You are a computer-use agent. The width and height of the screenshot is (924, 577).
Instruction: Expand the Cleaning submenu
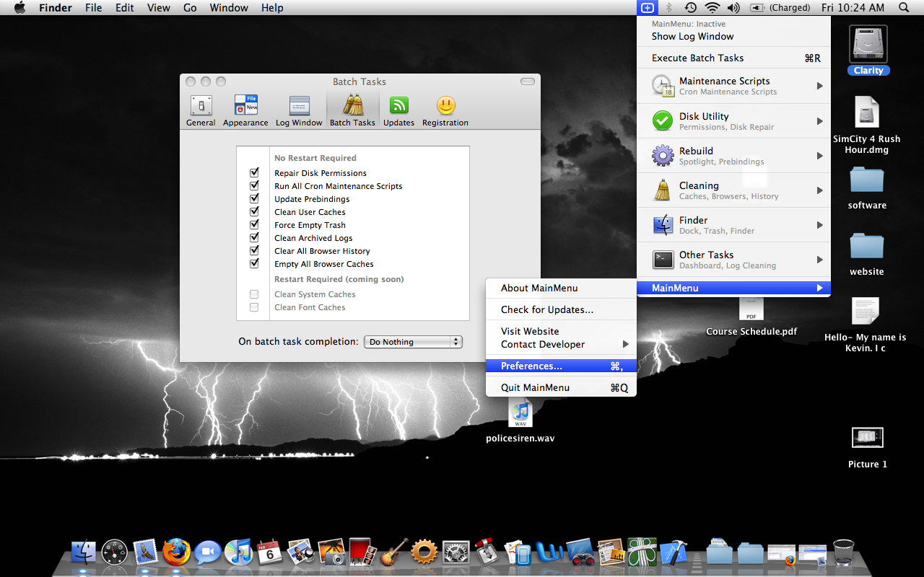coord(733,190)
